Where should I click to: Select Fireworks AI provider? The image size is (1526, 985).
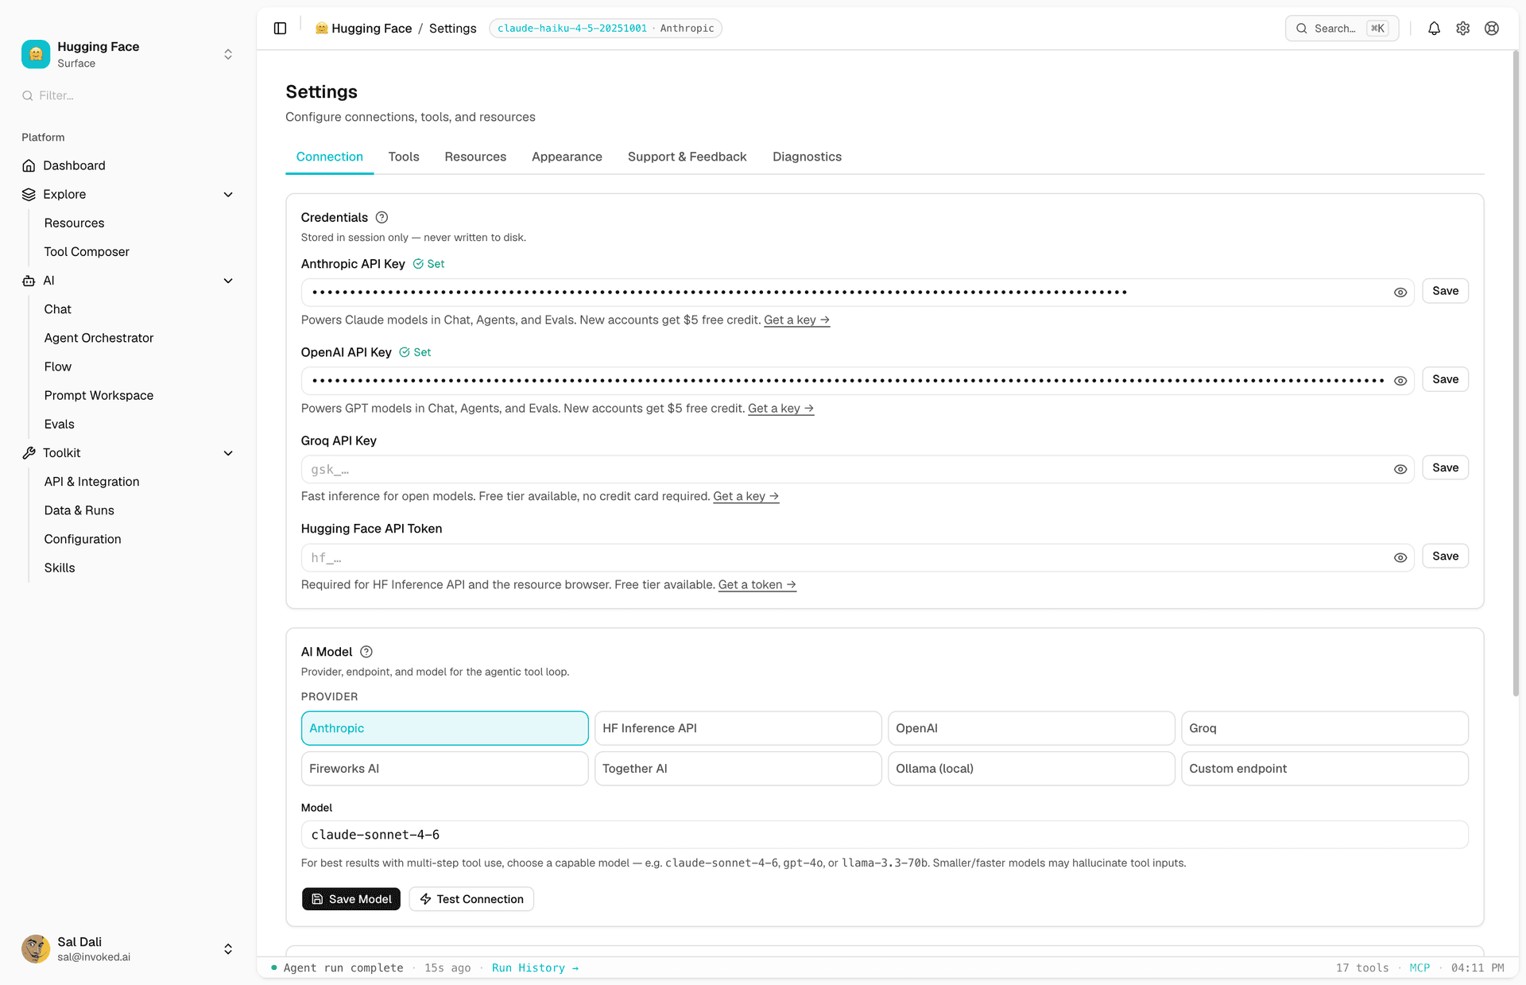coord(445,769)
